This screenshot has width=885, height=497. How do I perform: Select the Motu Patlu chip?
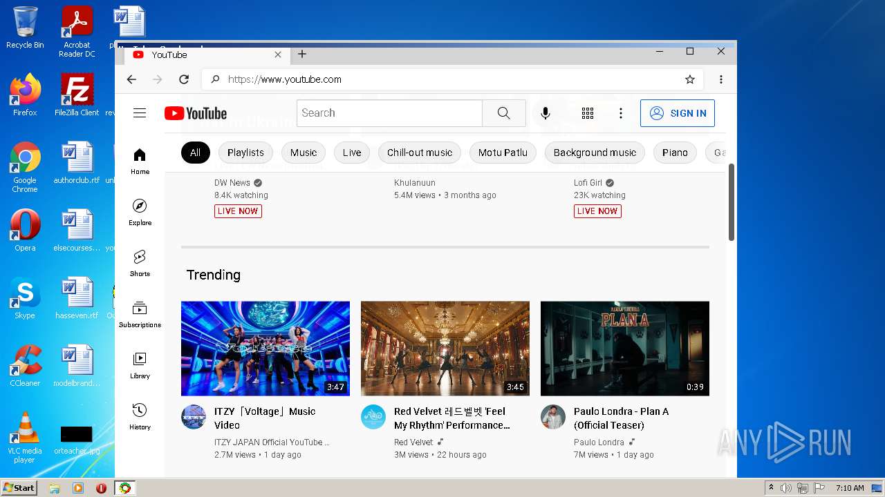click(503, 153)
